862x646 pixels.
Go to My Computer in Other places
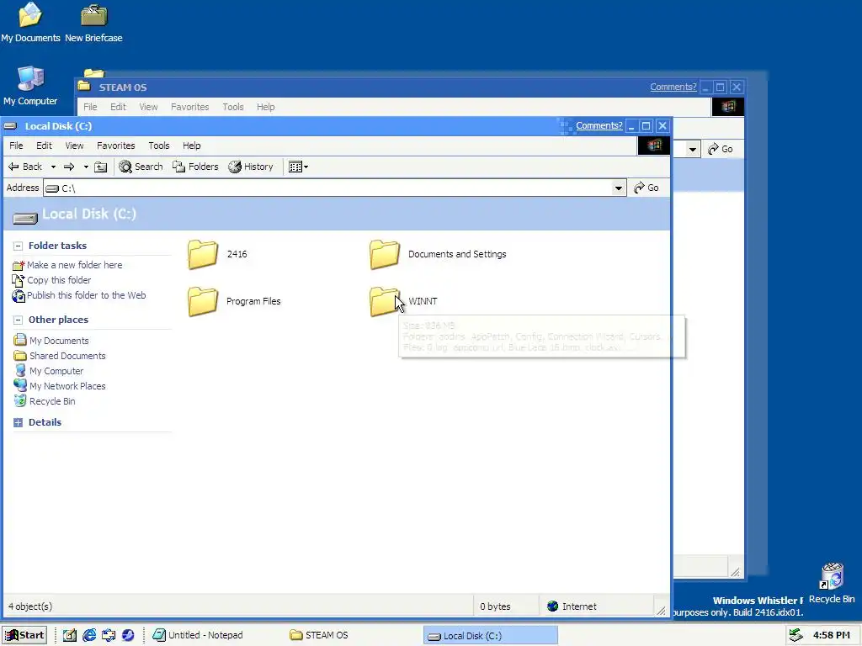click(x=49, y=371)
